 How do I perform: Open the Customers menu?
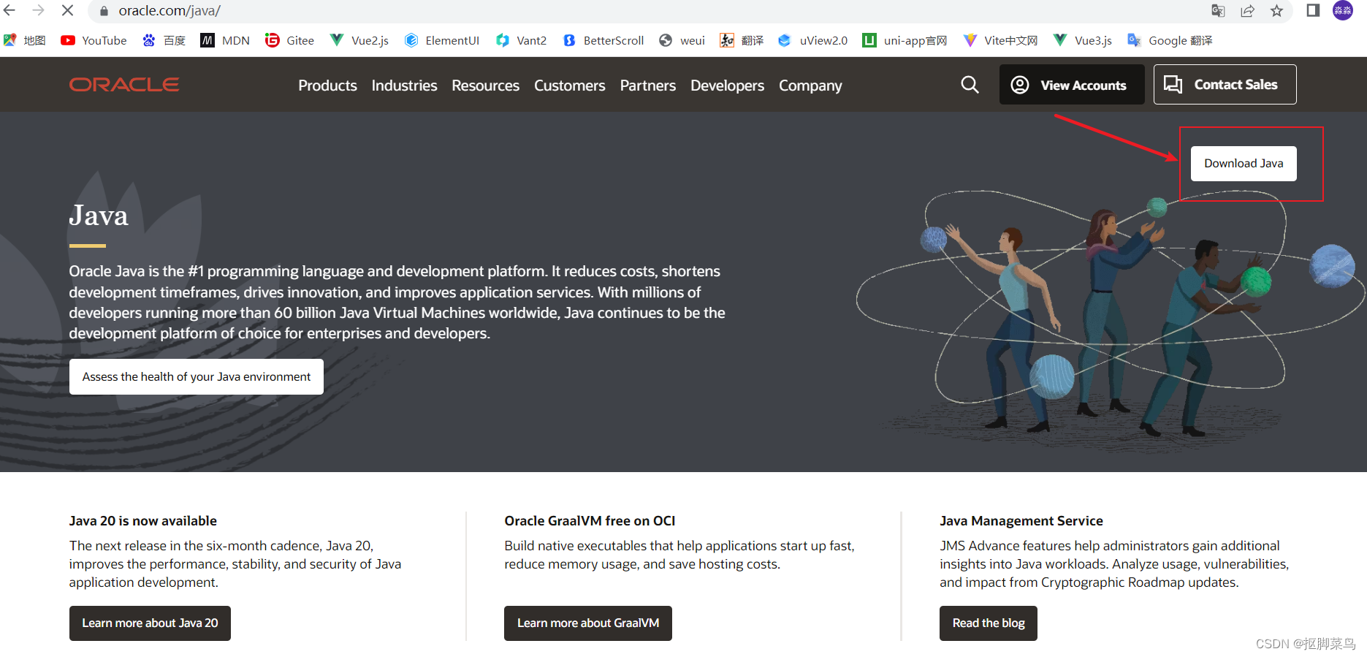point(569,86)
